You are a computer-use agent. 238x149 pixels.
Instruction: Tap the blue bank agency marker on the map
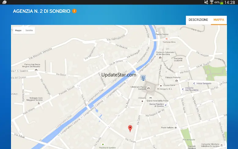143,77
